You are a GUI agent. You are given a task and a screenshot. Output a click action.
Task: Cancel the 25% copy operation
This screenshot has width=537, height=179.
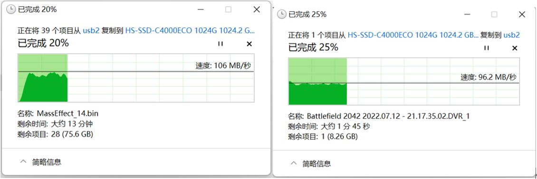[x=514, y=48]
